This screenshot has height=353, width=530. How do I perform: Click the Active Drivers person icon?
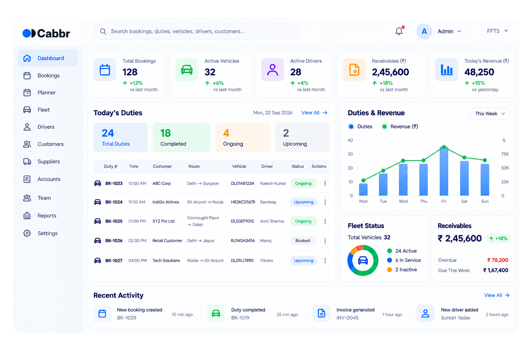273,70
